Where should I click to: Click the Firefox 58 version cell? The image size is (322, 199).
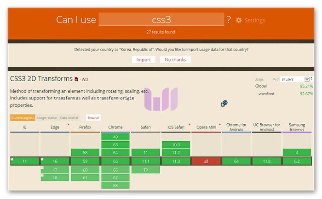click(85, 153)
